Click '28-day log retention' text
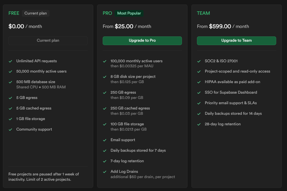Screen dimensions: 287x191 pyautogui.click(x=222, y=124)
